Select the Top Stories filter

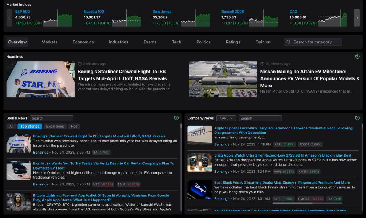[x=30, y=126]
